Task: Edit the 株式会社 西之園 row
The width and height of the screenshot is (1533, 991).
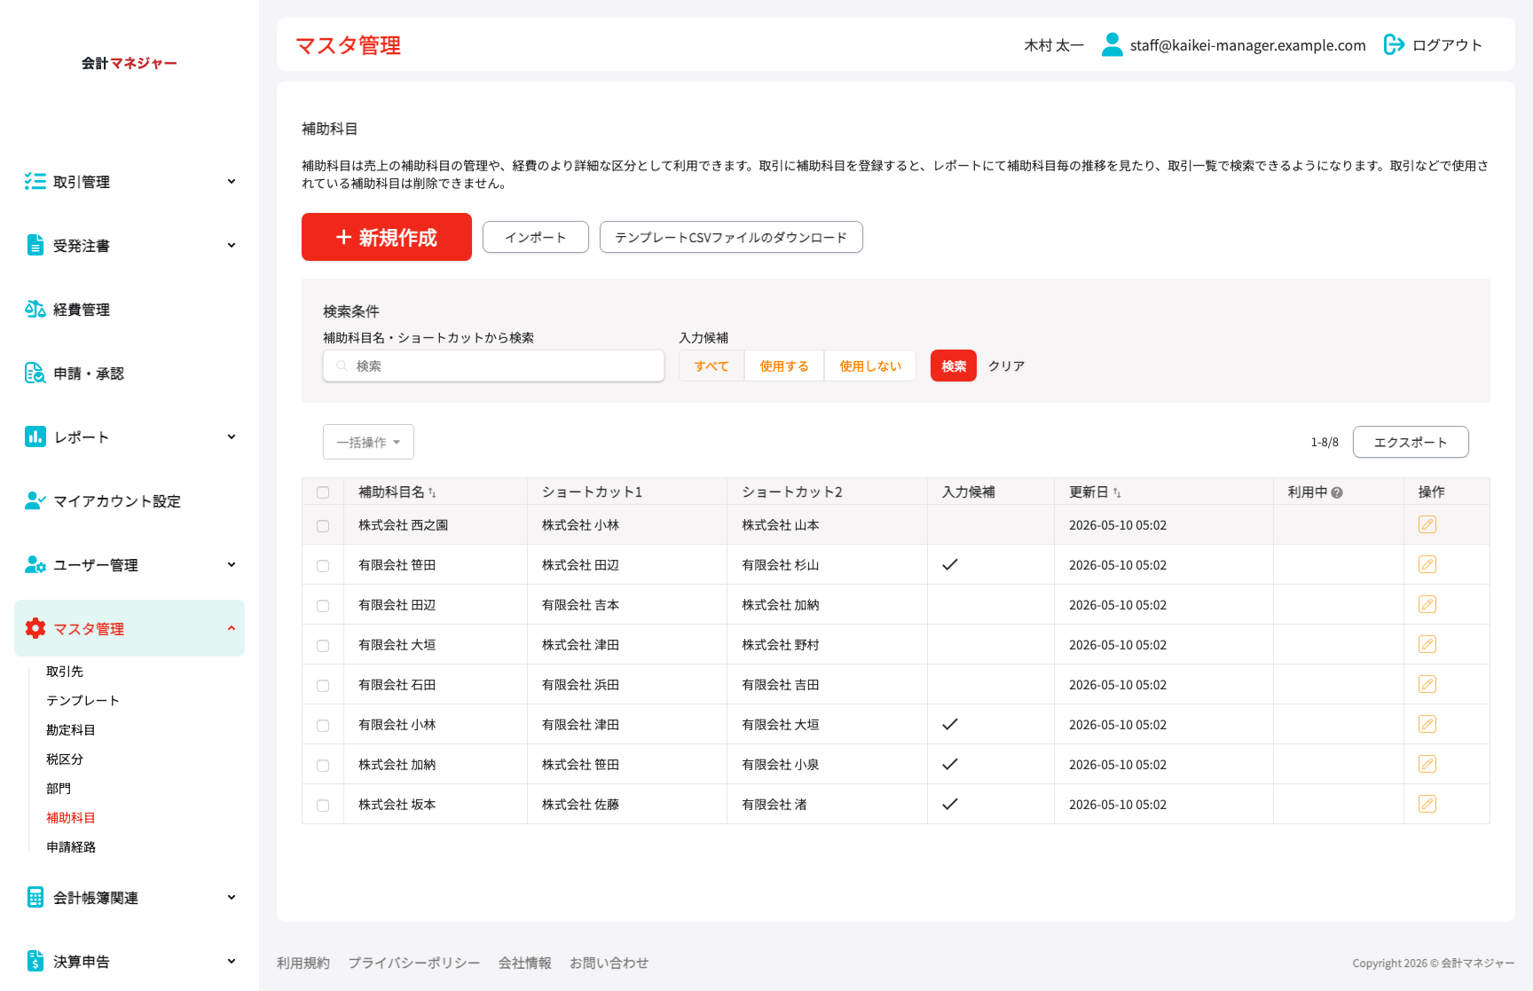Action: pyautogui.click(x=1427, y=525)
